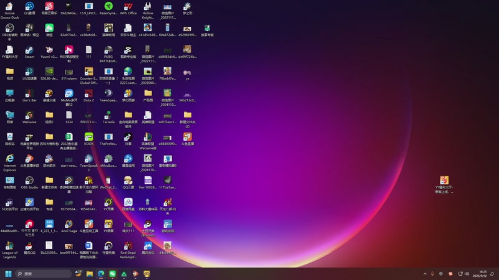
Task: Switch to Microsoft Edge on the taskbar
Action: [x=101, y=274]
